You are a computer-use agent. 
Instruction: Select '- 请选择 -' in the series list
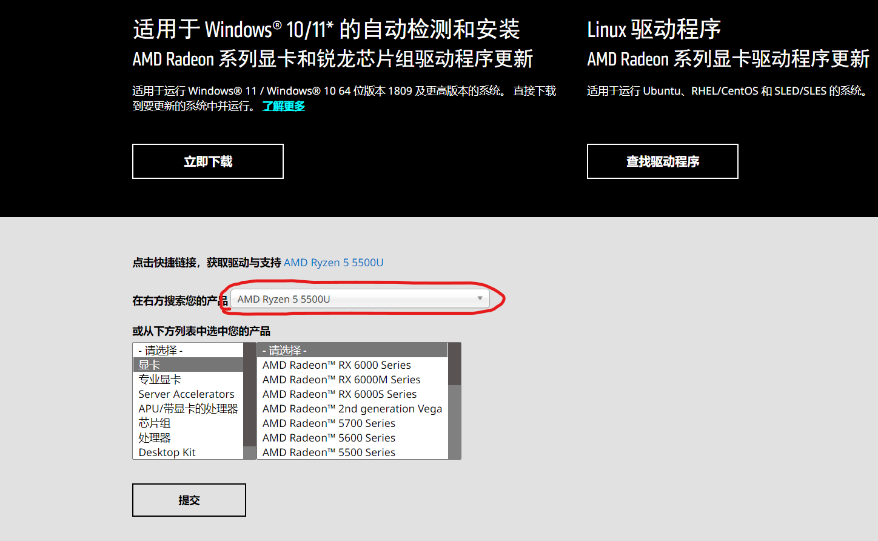click(352, 350)
